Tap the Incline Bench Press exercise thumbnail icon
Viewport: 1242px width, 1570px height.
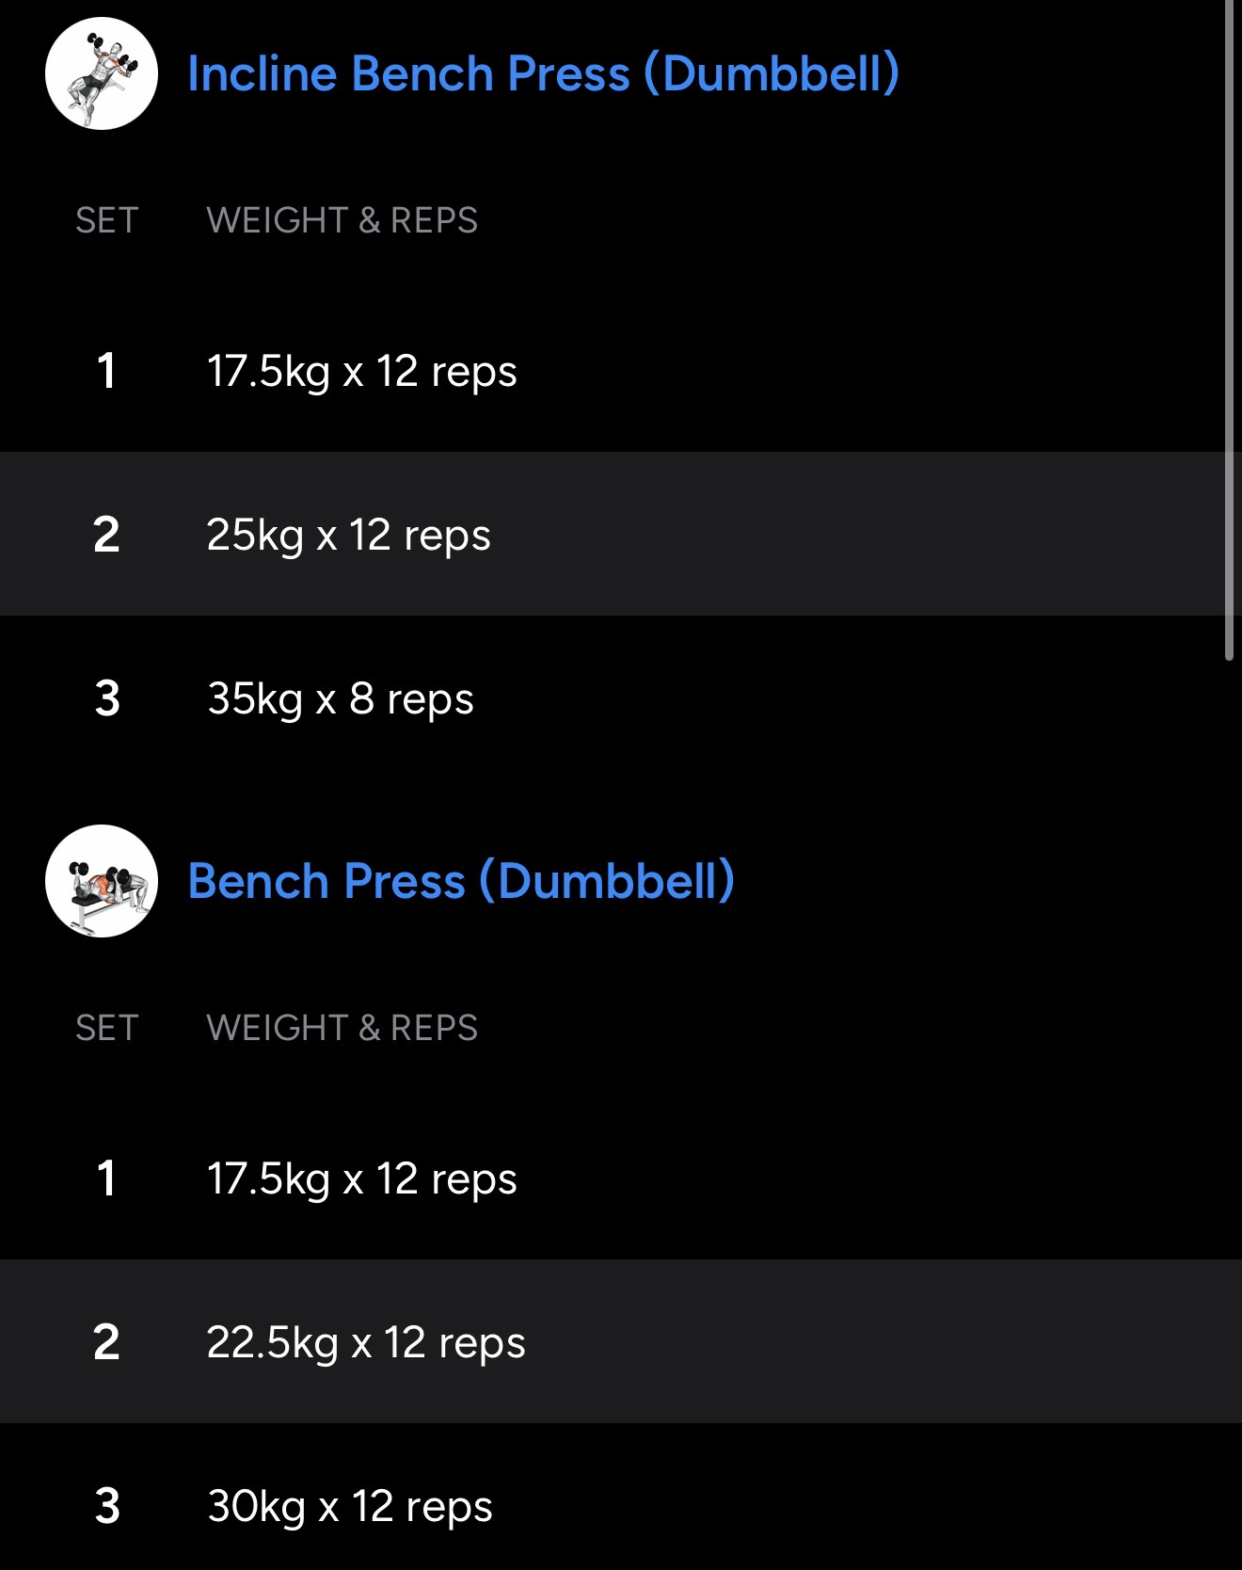pos(102,73)
